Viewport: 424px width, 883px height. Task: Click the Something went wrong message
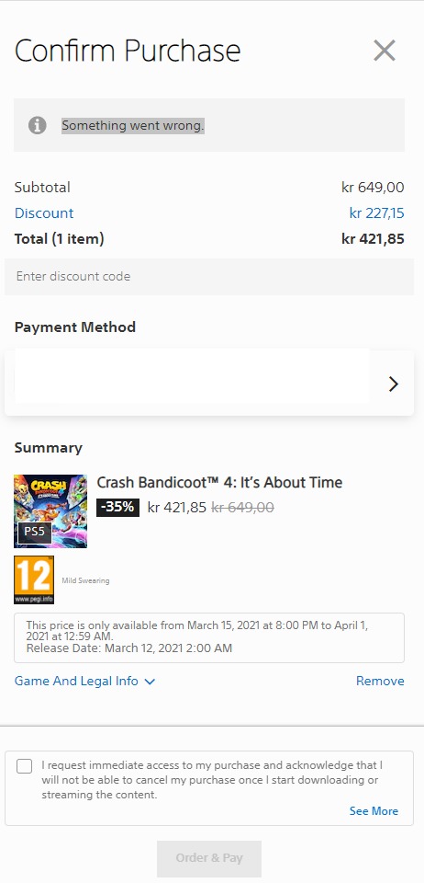pos(133,126)
